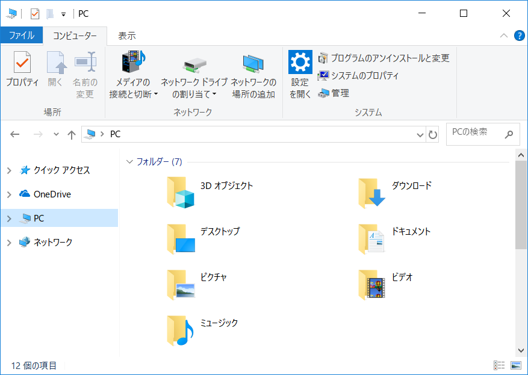Collapse the ribbon with the chevron
The height and width of the screenshot is (375, 528).
point(504,36)
